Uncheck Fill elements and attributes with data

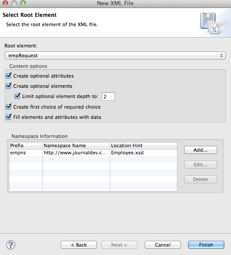pyautogui.click(x=8, y=117)
